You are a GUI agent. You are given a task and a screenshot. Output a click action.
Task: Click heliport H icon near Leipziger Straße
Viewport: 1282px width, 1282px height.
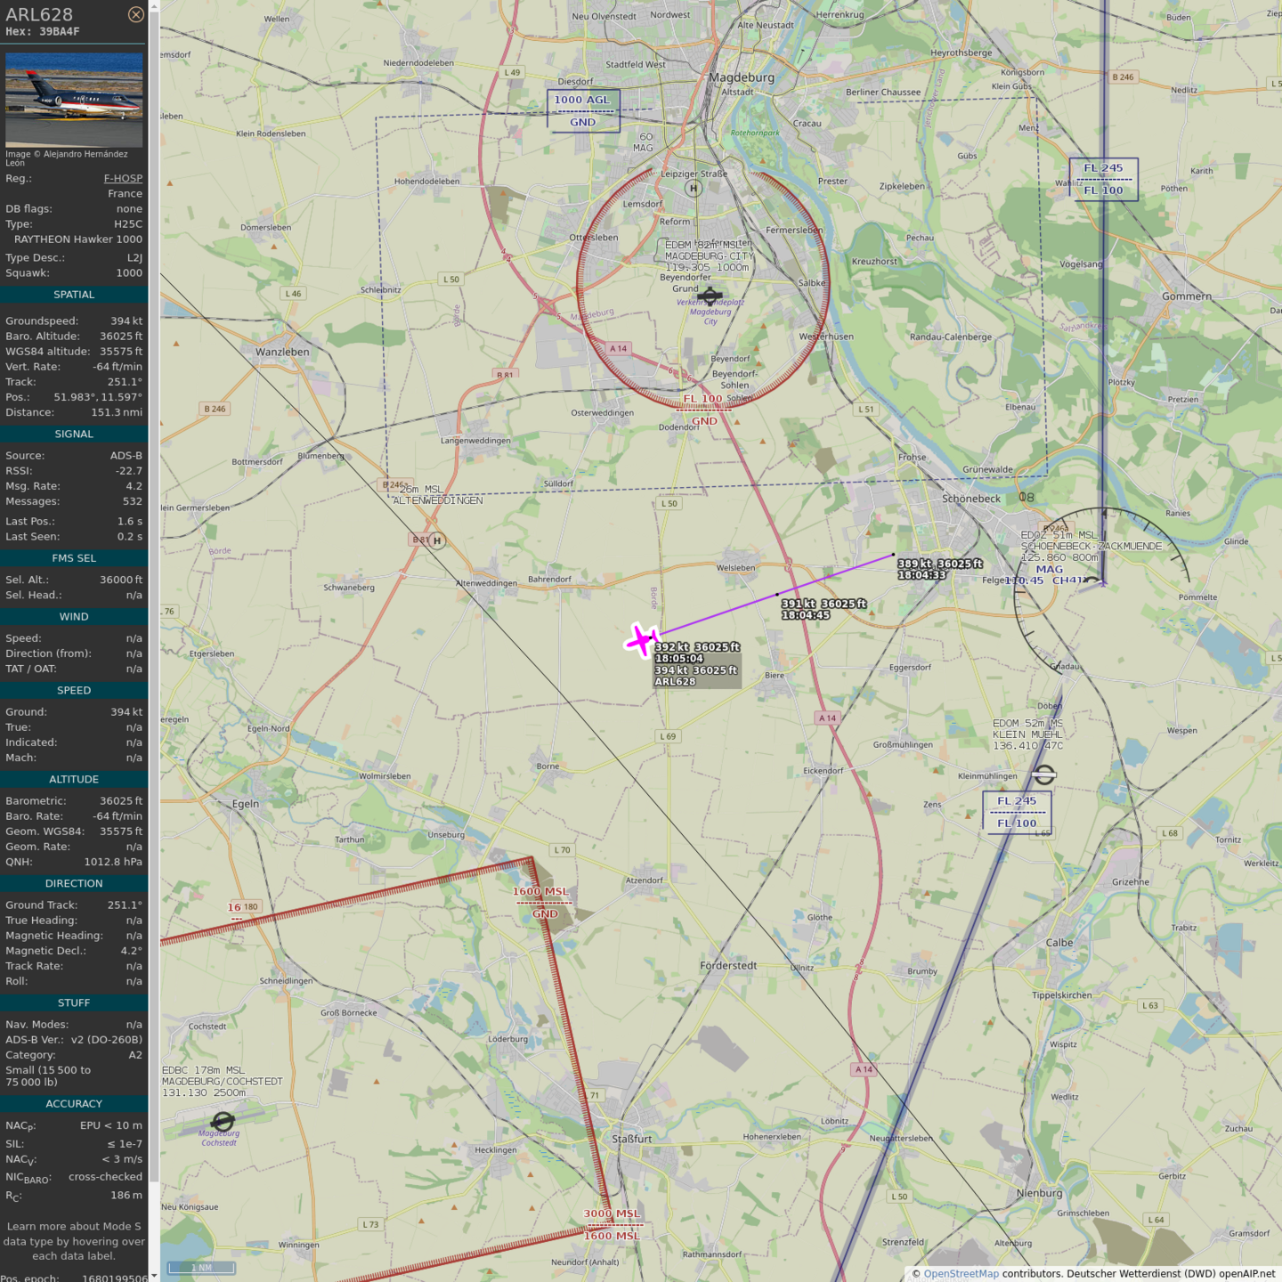tap(694, 188)
